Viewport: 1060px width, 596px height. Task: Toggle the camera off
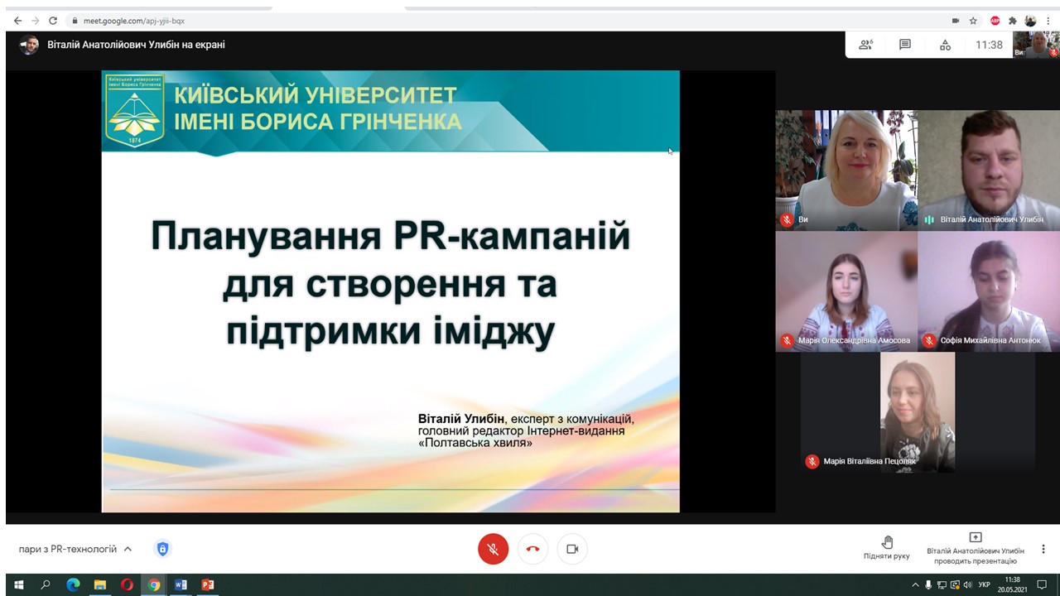click(572, 549)
